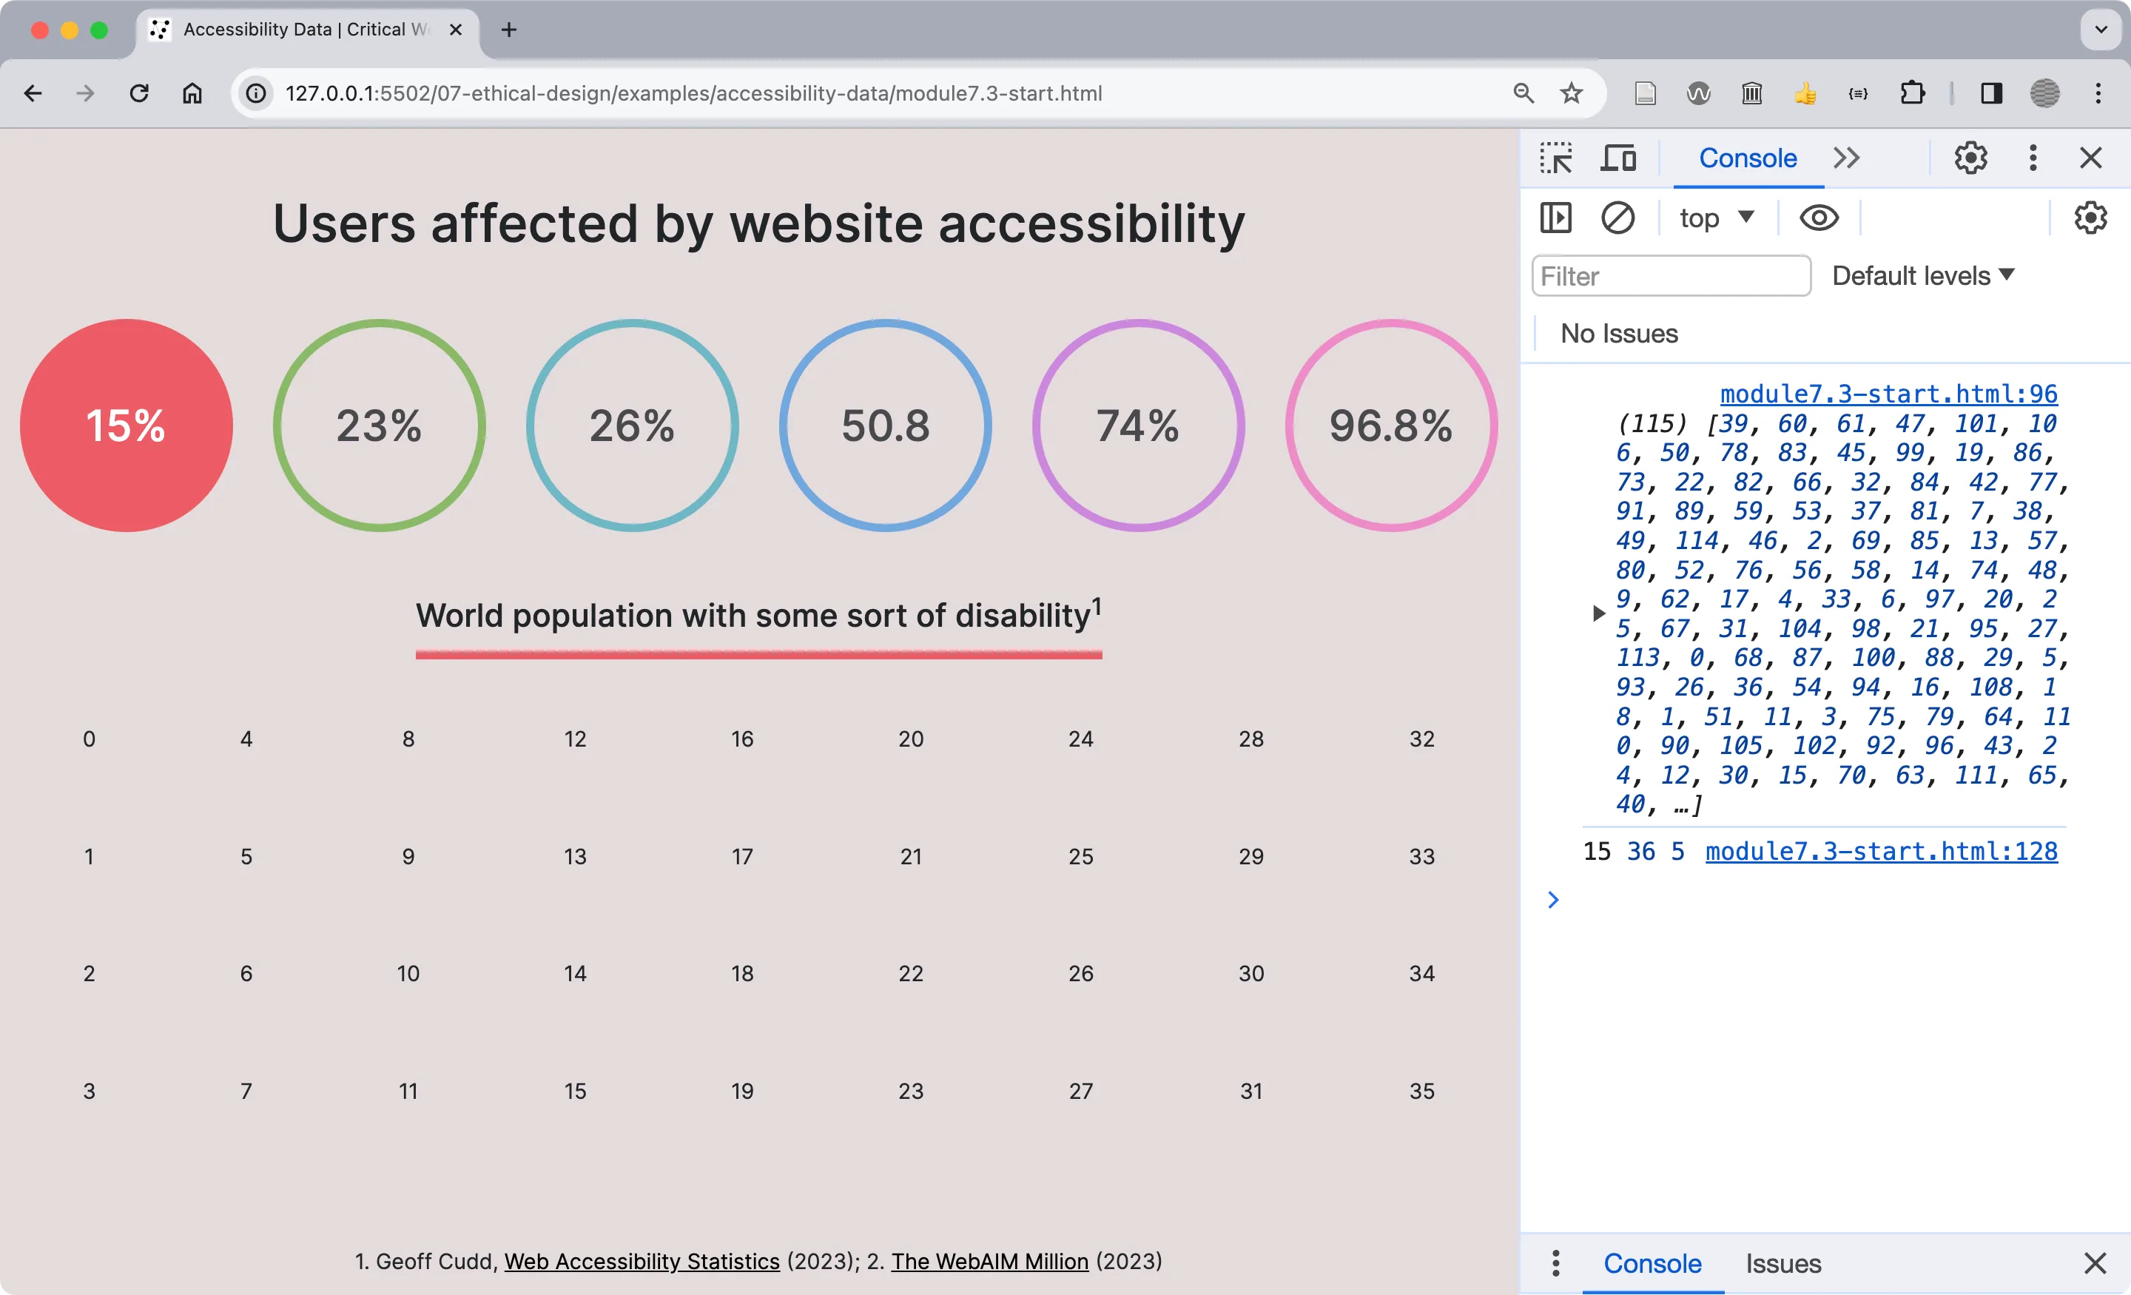The height and width of the screenshot is (1295, 2131).
Task: Open DevTools three-dot customization menu
Action: pos(2033,158)
